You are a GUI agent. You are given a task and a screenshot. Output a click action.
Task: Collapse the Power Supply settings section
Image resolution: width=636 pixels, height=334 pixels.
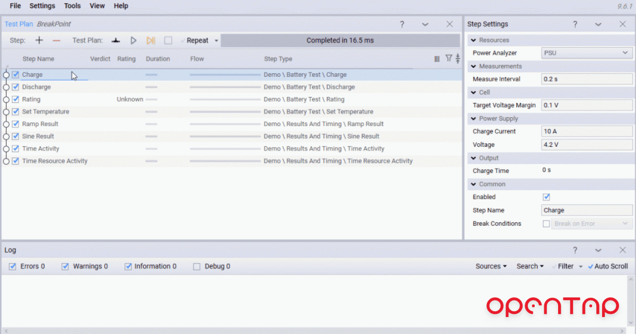coord(472,118)
